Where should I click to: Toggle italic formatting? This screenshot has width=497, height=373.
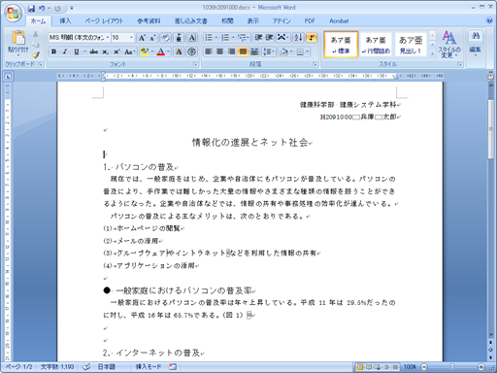coord(65,51)
